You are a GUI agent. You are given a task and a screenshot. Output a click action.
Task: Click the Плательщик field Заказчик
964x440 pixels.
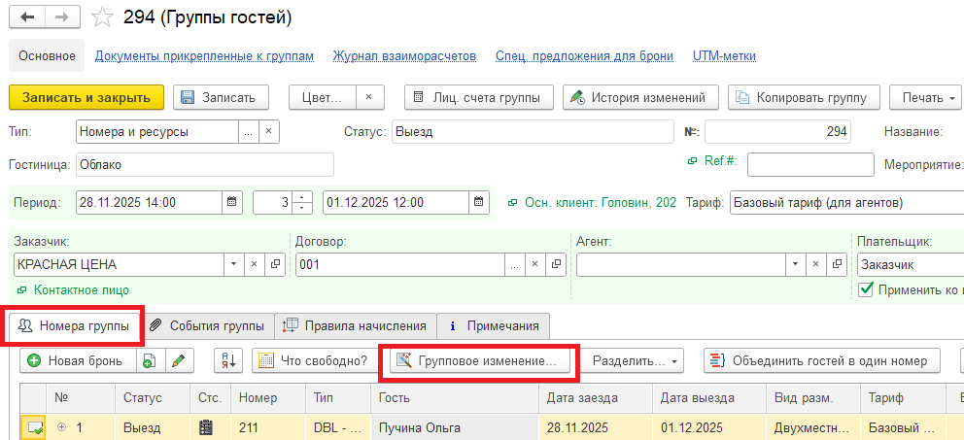pyautogui.click(x=911, y=264)
